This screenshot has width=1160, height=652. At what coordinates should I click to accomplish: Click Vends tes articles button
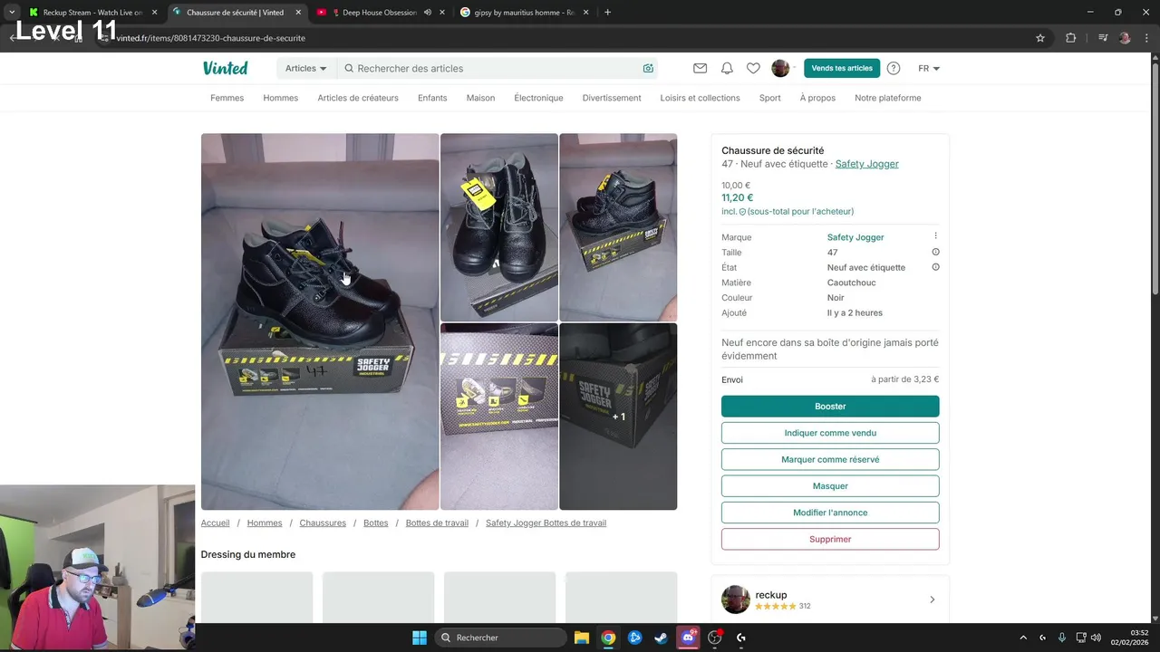coord(842,68)
